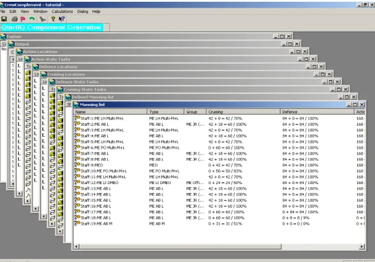Click the hierarchy tree toolbar icon

pos(42,19)
